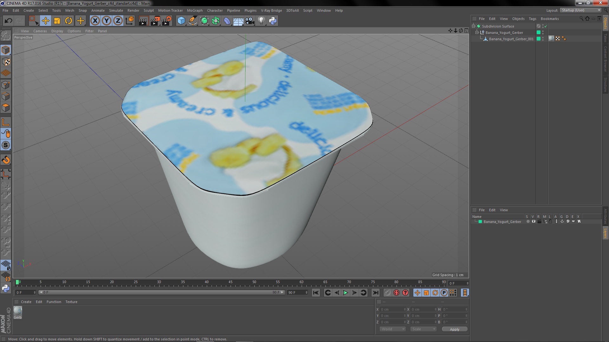Open the Array modeling objects icon
Viewport: 609px width, 342px height.
point(216,21)
